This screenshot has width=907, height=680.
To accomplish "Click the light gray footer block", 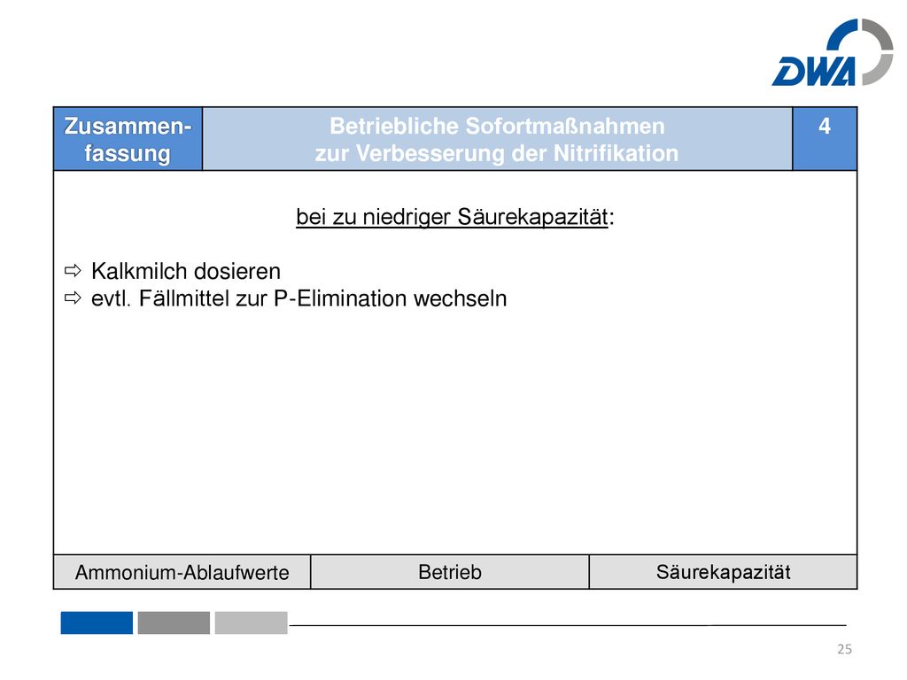I will [251, 622].
